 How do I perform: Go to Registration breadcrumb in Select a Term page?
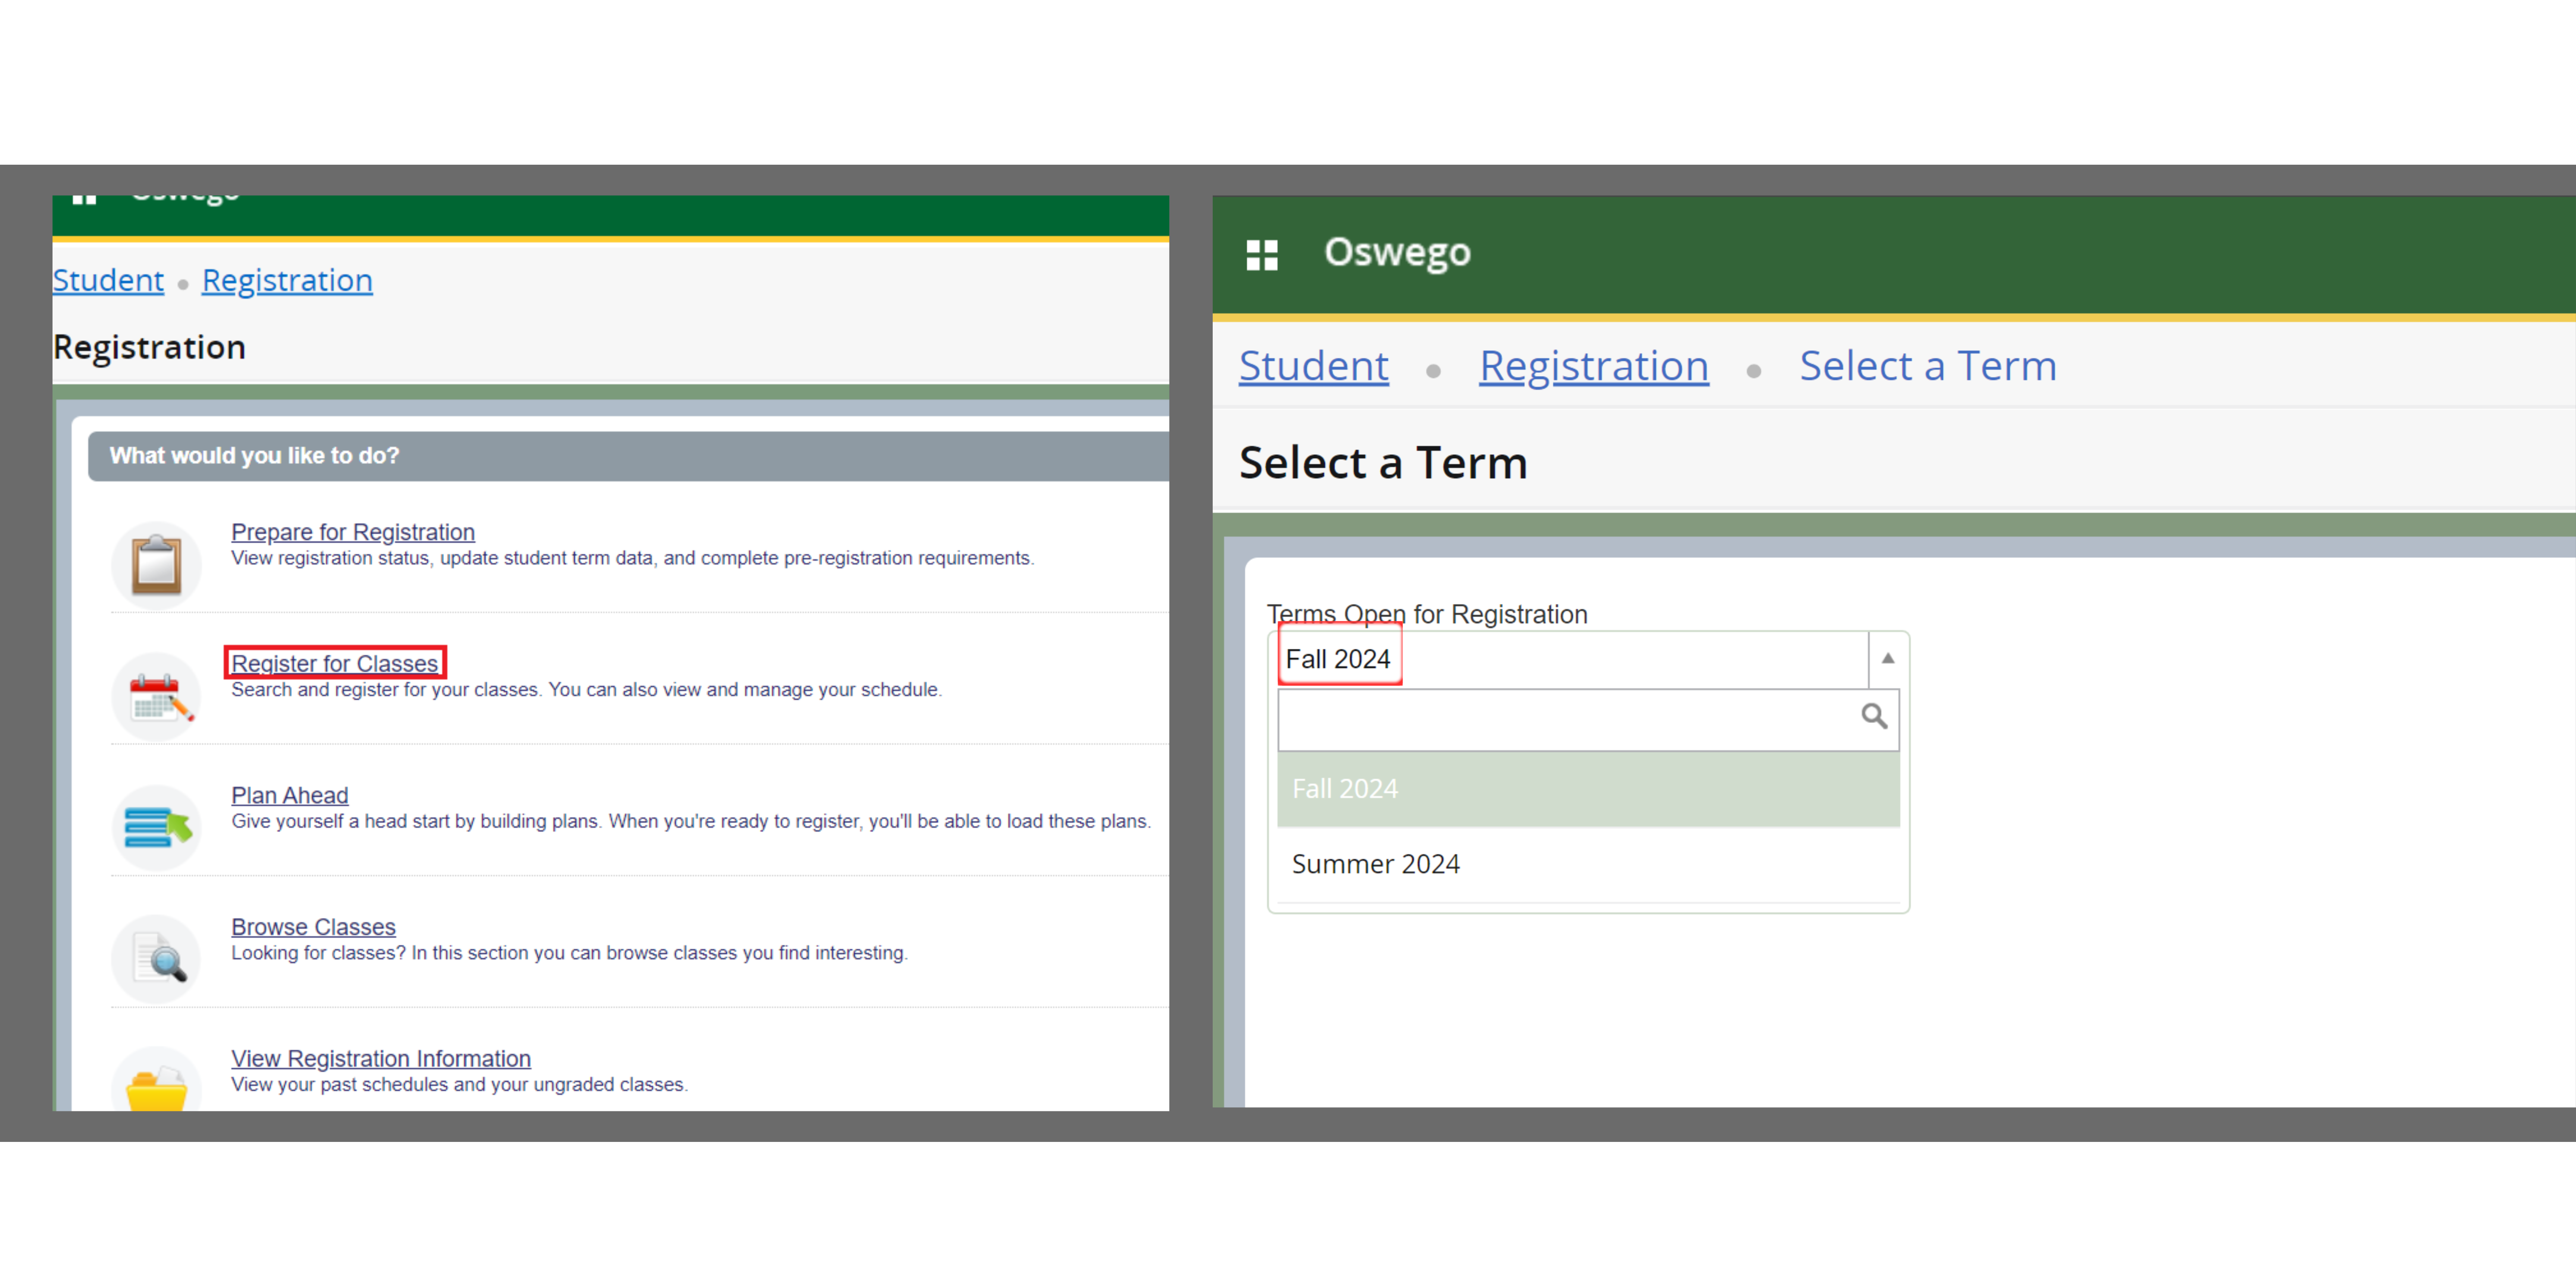(x=1594, y=366)
